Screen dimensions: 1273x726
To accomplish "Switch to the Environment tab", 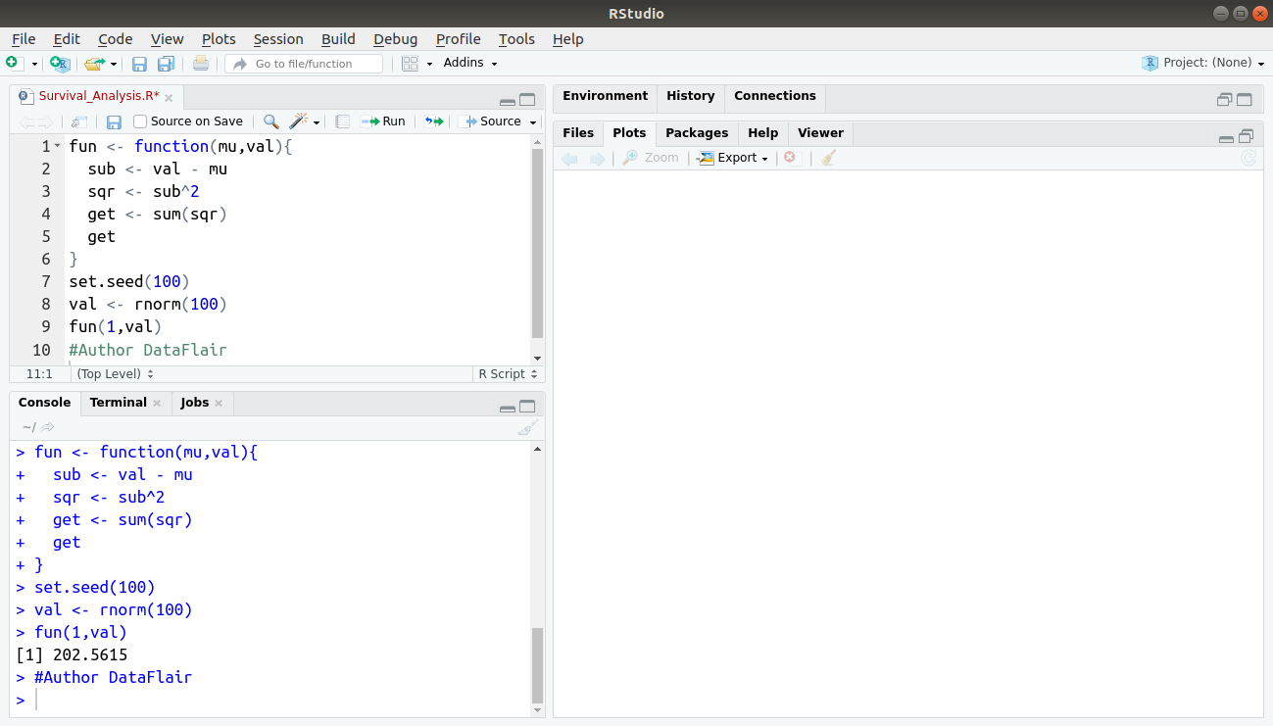I will tap(605, 96).
